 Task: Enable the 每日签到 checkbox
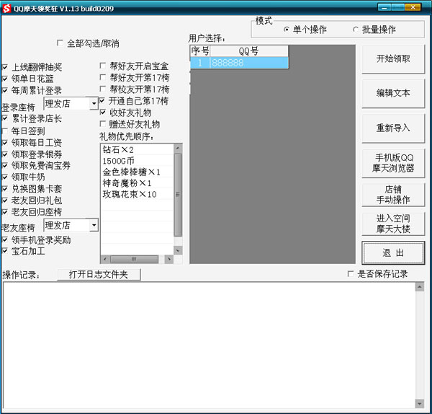[5, 131]
